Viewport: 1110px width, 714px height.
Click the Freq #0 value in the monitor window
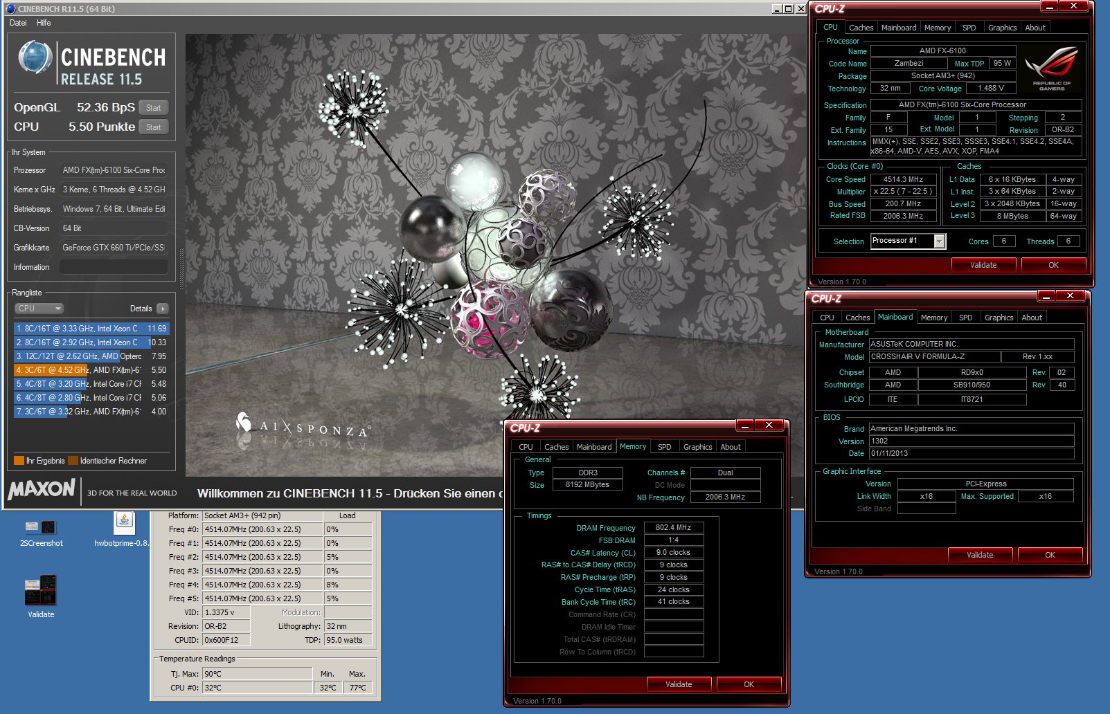(262, 529)
